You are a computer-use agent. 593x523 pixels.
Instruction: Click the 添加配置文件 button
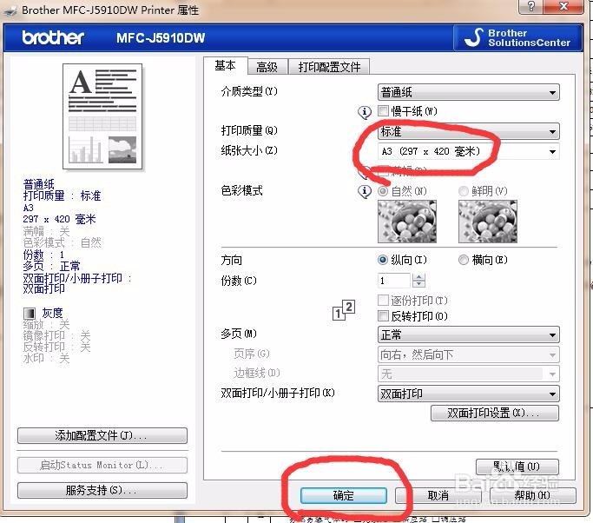[x=102, y=435]
